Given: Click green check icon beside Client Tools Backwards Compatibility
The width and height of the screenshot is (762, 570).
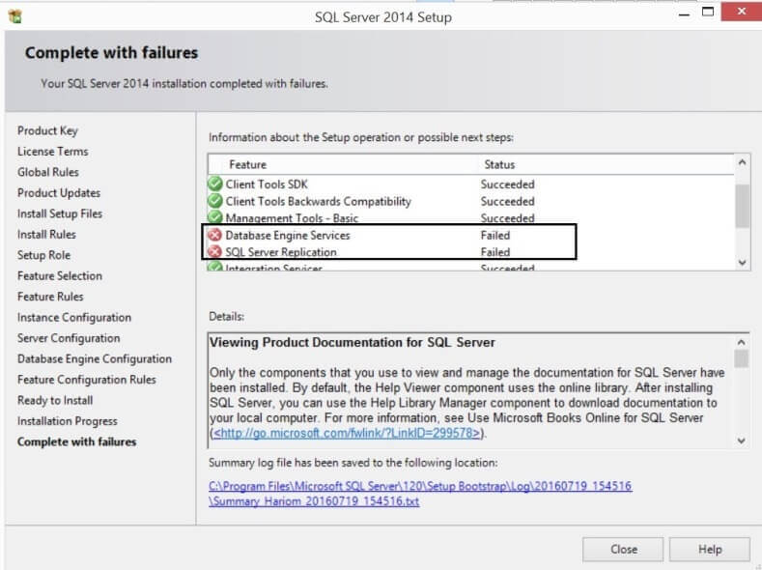Looking at the screenshot, I should point(214,201).
